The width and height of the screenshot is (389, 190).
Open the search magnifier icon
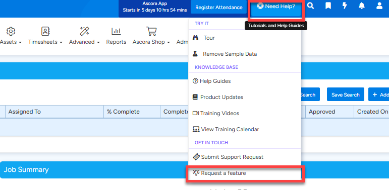(311, 6)
